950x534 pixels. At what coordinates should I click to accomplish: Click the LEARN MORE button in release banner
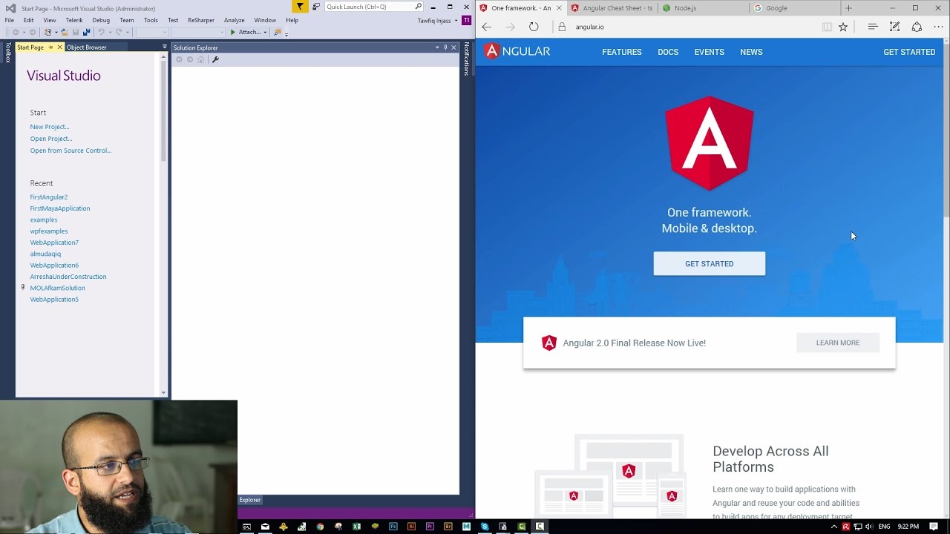pyautogui.click(x=838, y=343)
